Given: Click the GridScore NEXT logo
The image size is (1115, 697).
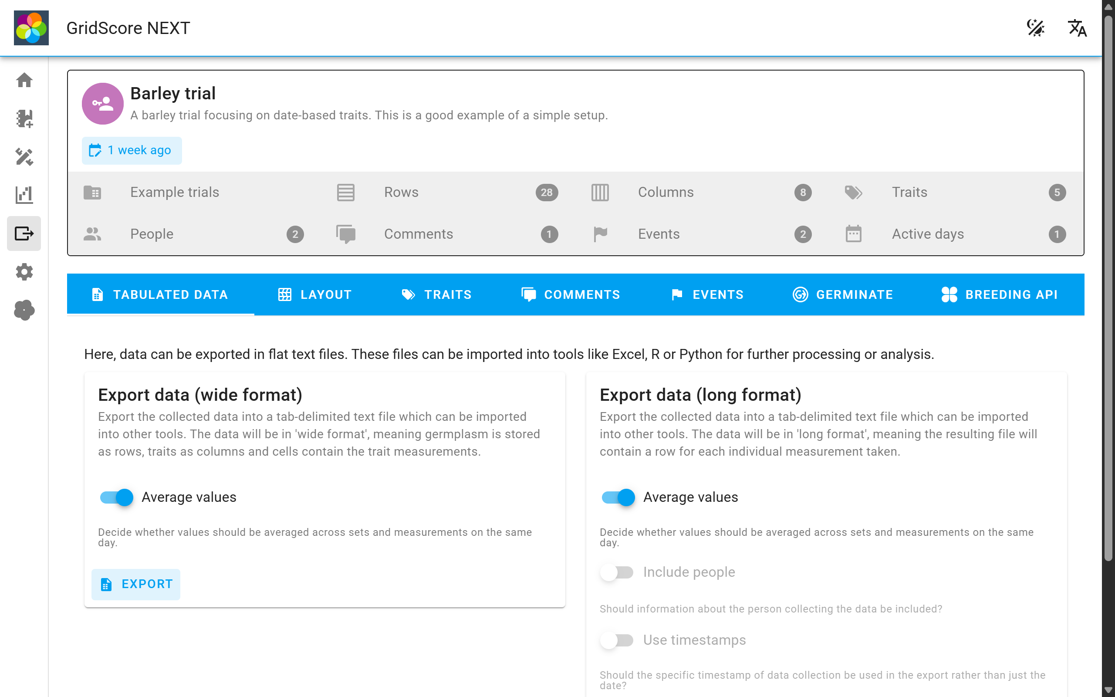Looking at the screenshot, I should pyautogui.click(x=31, y=28).
